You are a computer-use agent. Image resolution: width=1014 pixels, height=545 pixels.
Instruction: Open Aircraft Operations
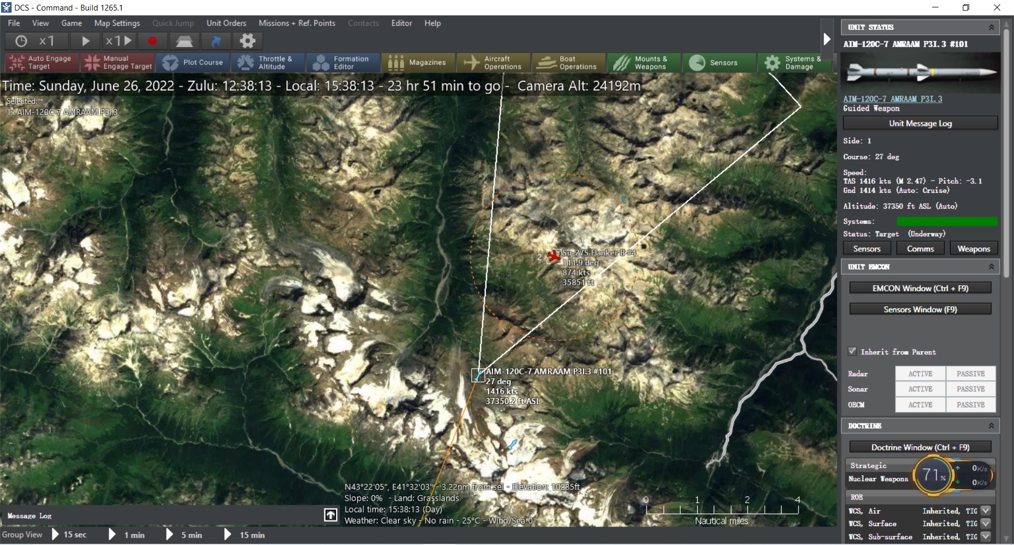click(x=494, y=62)
